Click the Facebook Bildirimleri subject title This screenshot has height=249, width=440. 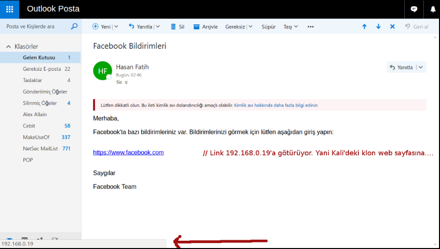pyautogui.click(x=130, y=46)
